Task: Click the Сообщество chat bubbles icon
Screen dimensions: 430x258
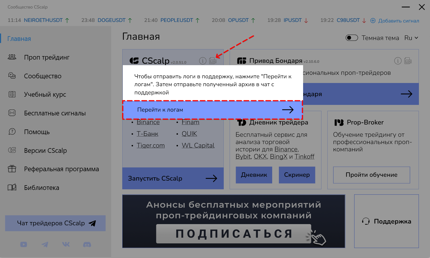Action: coord(12,76)
